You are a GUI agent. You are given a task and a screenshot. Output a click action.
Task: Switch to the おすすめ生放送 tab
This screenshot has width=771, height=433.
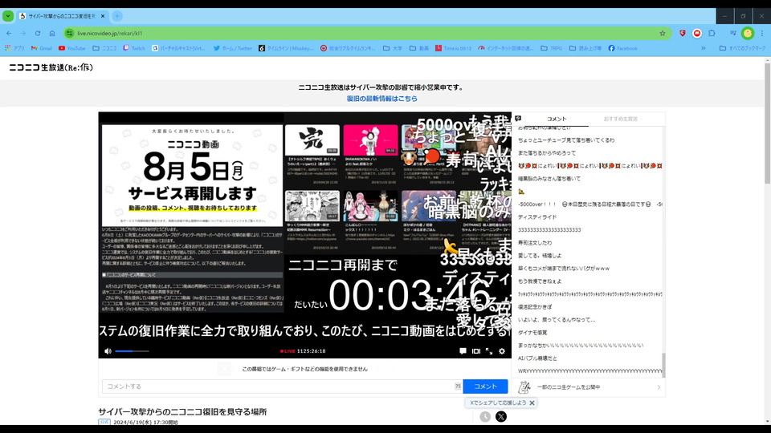[620, 119]
